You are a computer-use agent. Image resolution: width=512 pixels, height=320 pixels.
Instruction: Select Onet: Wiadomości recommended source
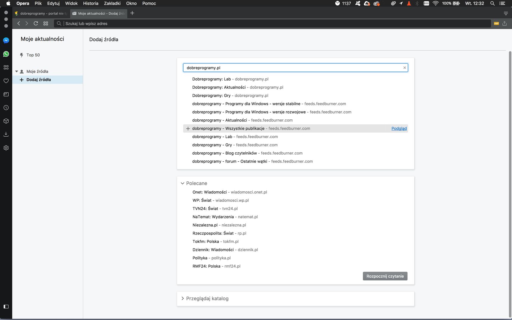230,192
